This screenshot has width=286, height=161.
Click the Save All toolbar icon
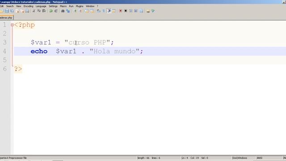[x=12, y=11]
